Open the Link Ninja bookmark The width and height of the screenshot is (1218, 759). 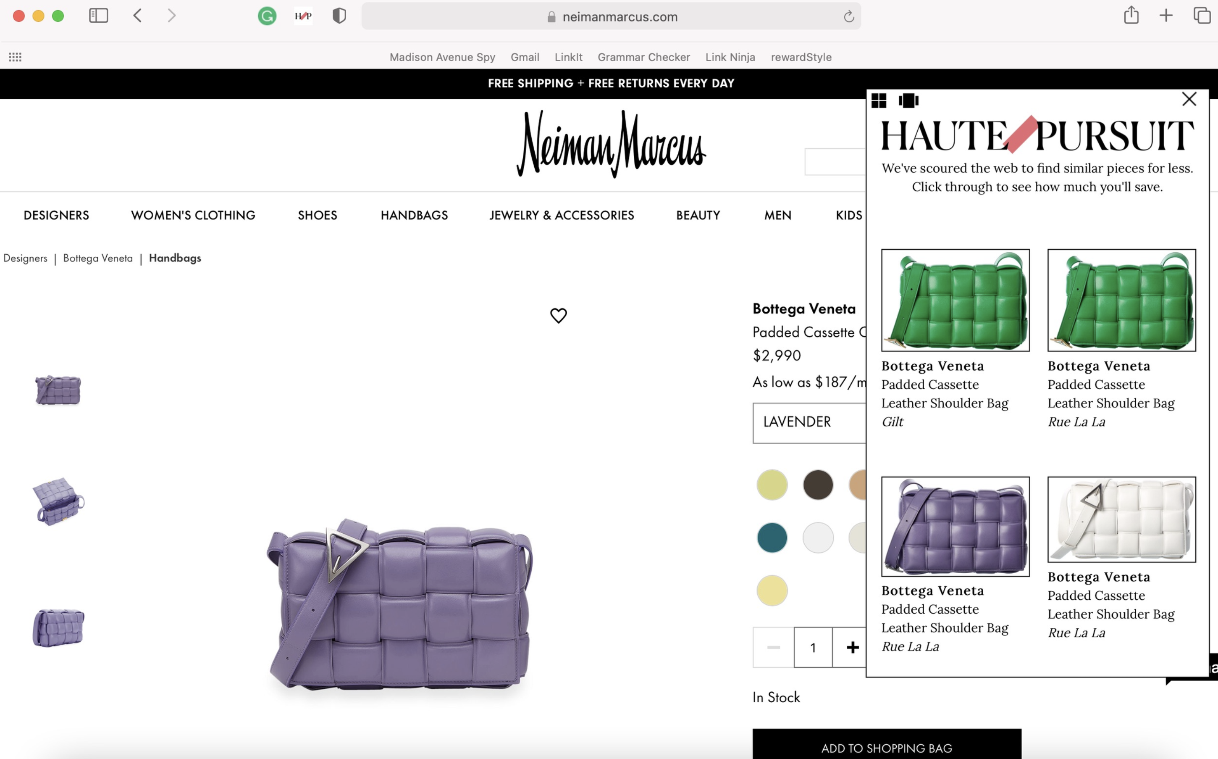(x=730, y=57)
